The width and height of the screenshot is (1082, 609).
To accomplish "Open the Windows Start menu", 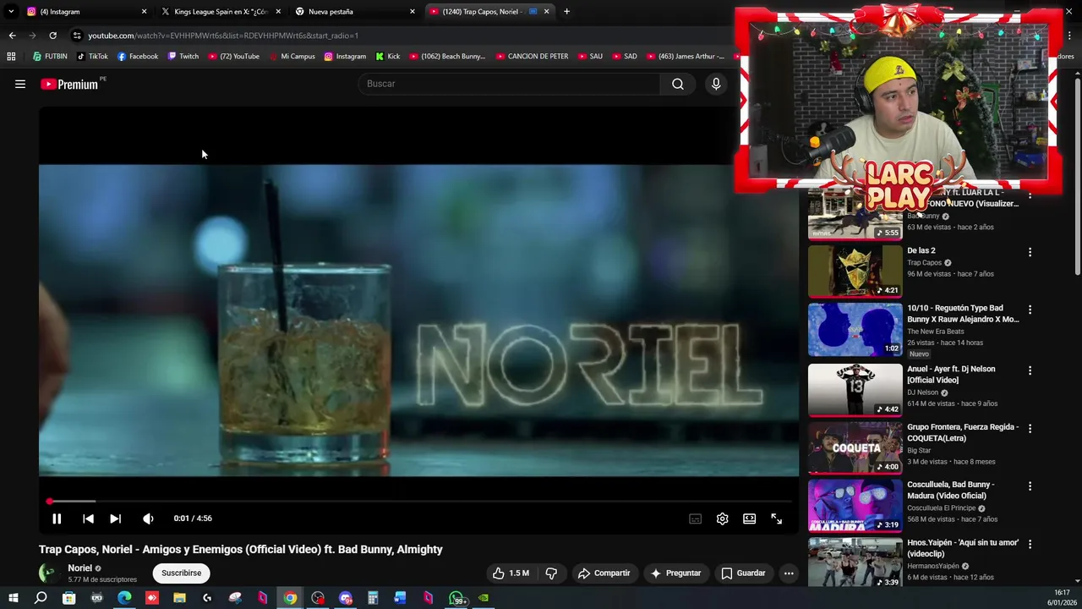I will coord(13,598).
